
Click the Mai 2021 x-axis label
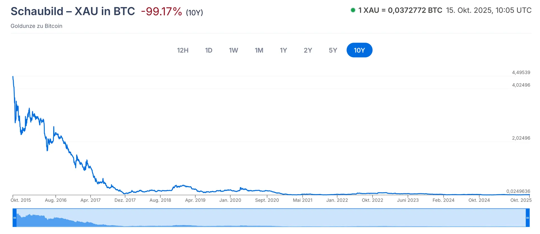coord(303,200)
